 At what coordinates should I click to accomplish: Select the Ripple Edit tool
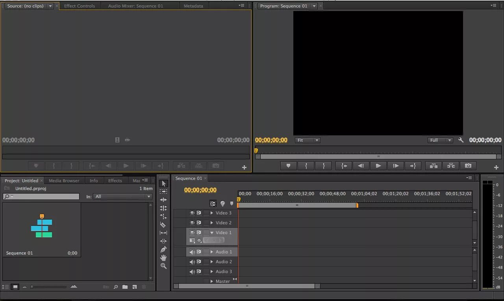(163, 200)
